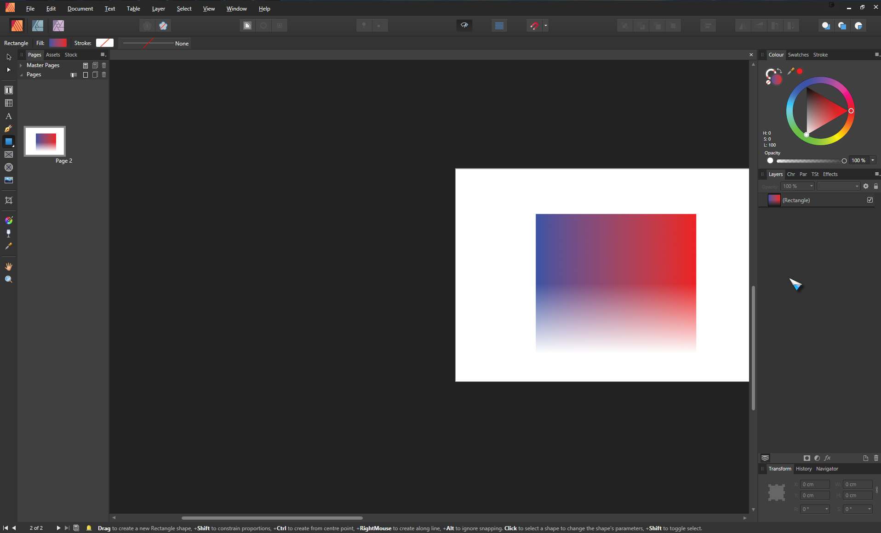Collapse the Pages section arrow
This screenshot has width=881, height=533.
[21, 74]
